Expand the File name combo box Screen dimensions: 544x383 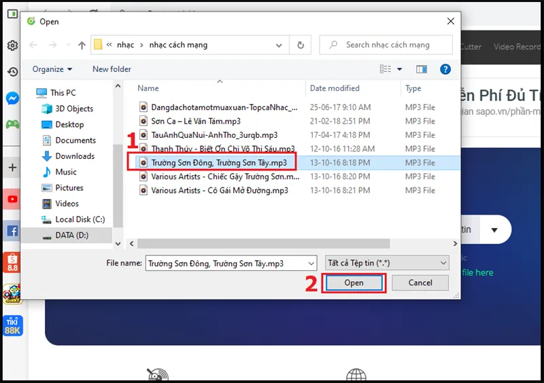311,263
